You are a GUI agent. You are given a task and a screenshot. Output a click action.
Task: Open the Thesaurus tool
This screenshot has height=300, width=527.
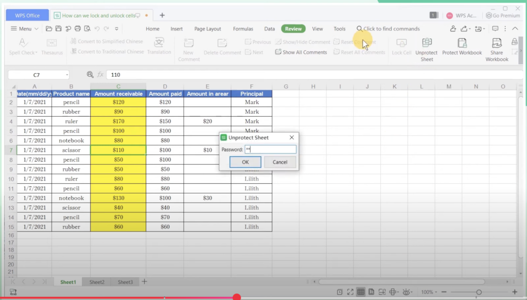coord(51,46)
